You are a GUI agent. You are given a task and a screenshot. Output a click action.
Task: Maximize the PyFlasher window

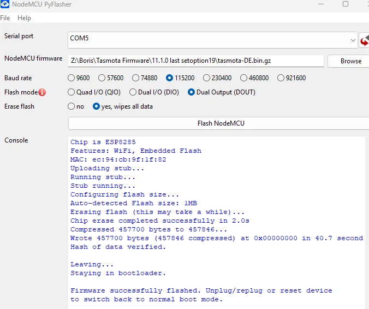pos(346,4)
